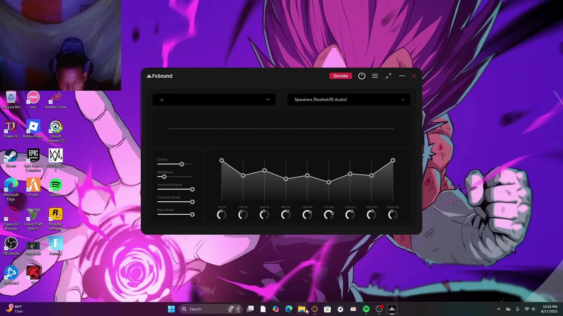The height and width of the screenshot is (316, 563).
Task: Show hidden system tray icons
Action: [x=498, y=309]
